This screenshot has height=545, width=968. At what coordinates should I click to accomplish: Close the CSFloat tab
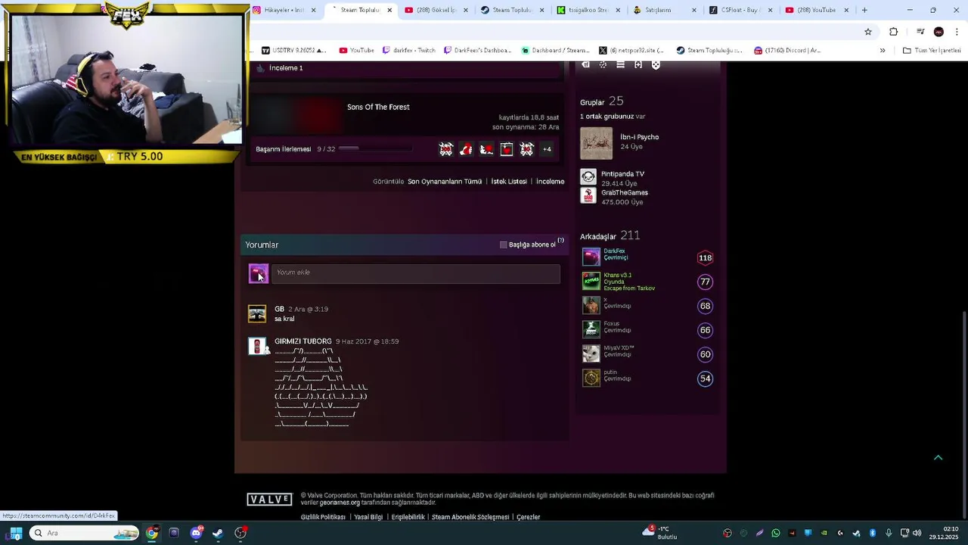coord(770,10)
